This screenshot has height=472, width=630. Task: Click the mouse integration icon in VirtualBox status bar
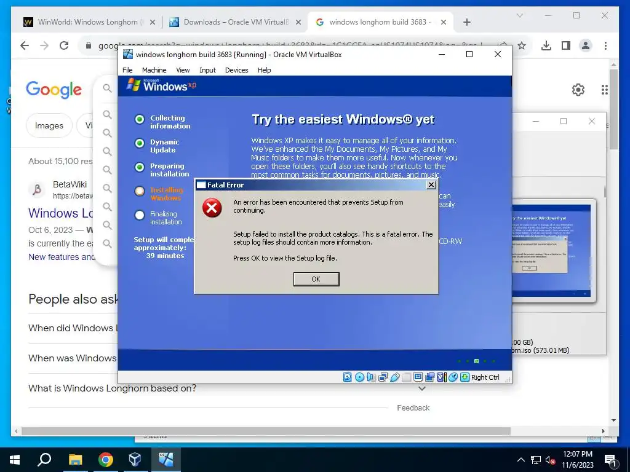453,377
